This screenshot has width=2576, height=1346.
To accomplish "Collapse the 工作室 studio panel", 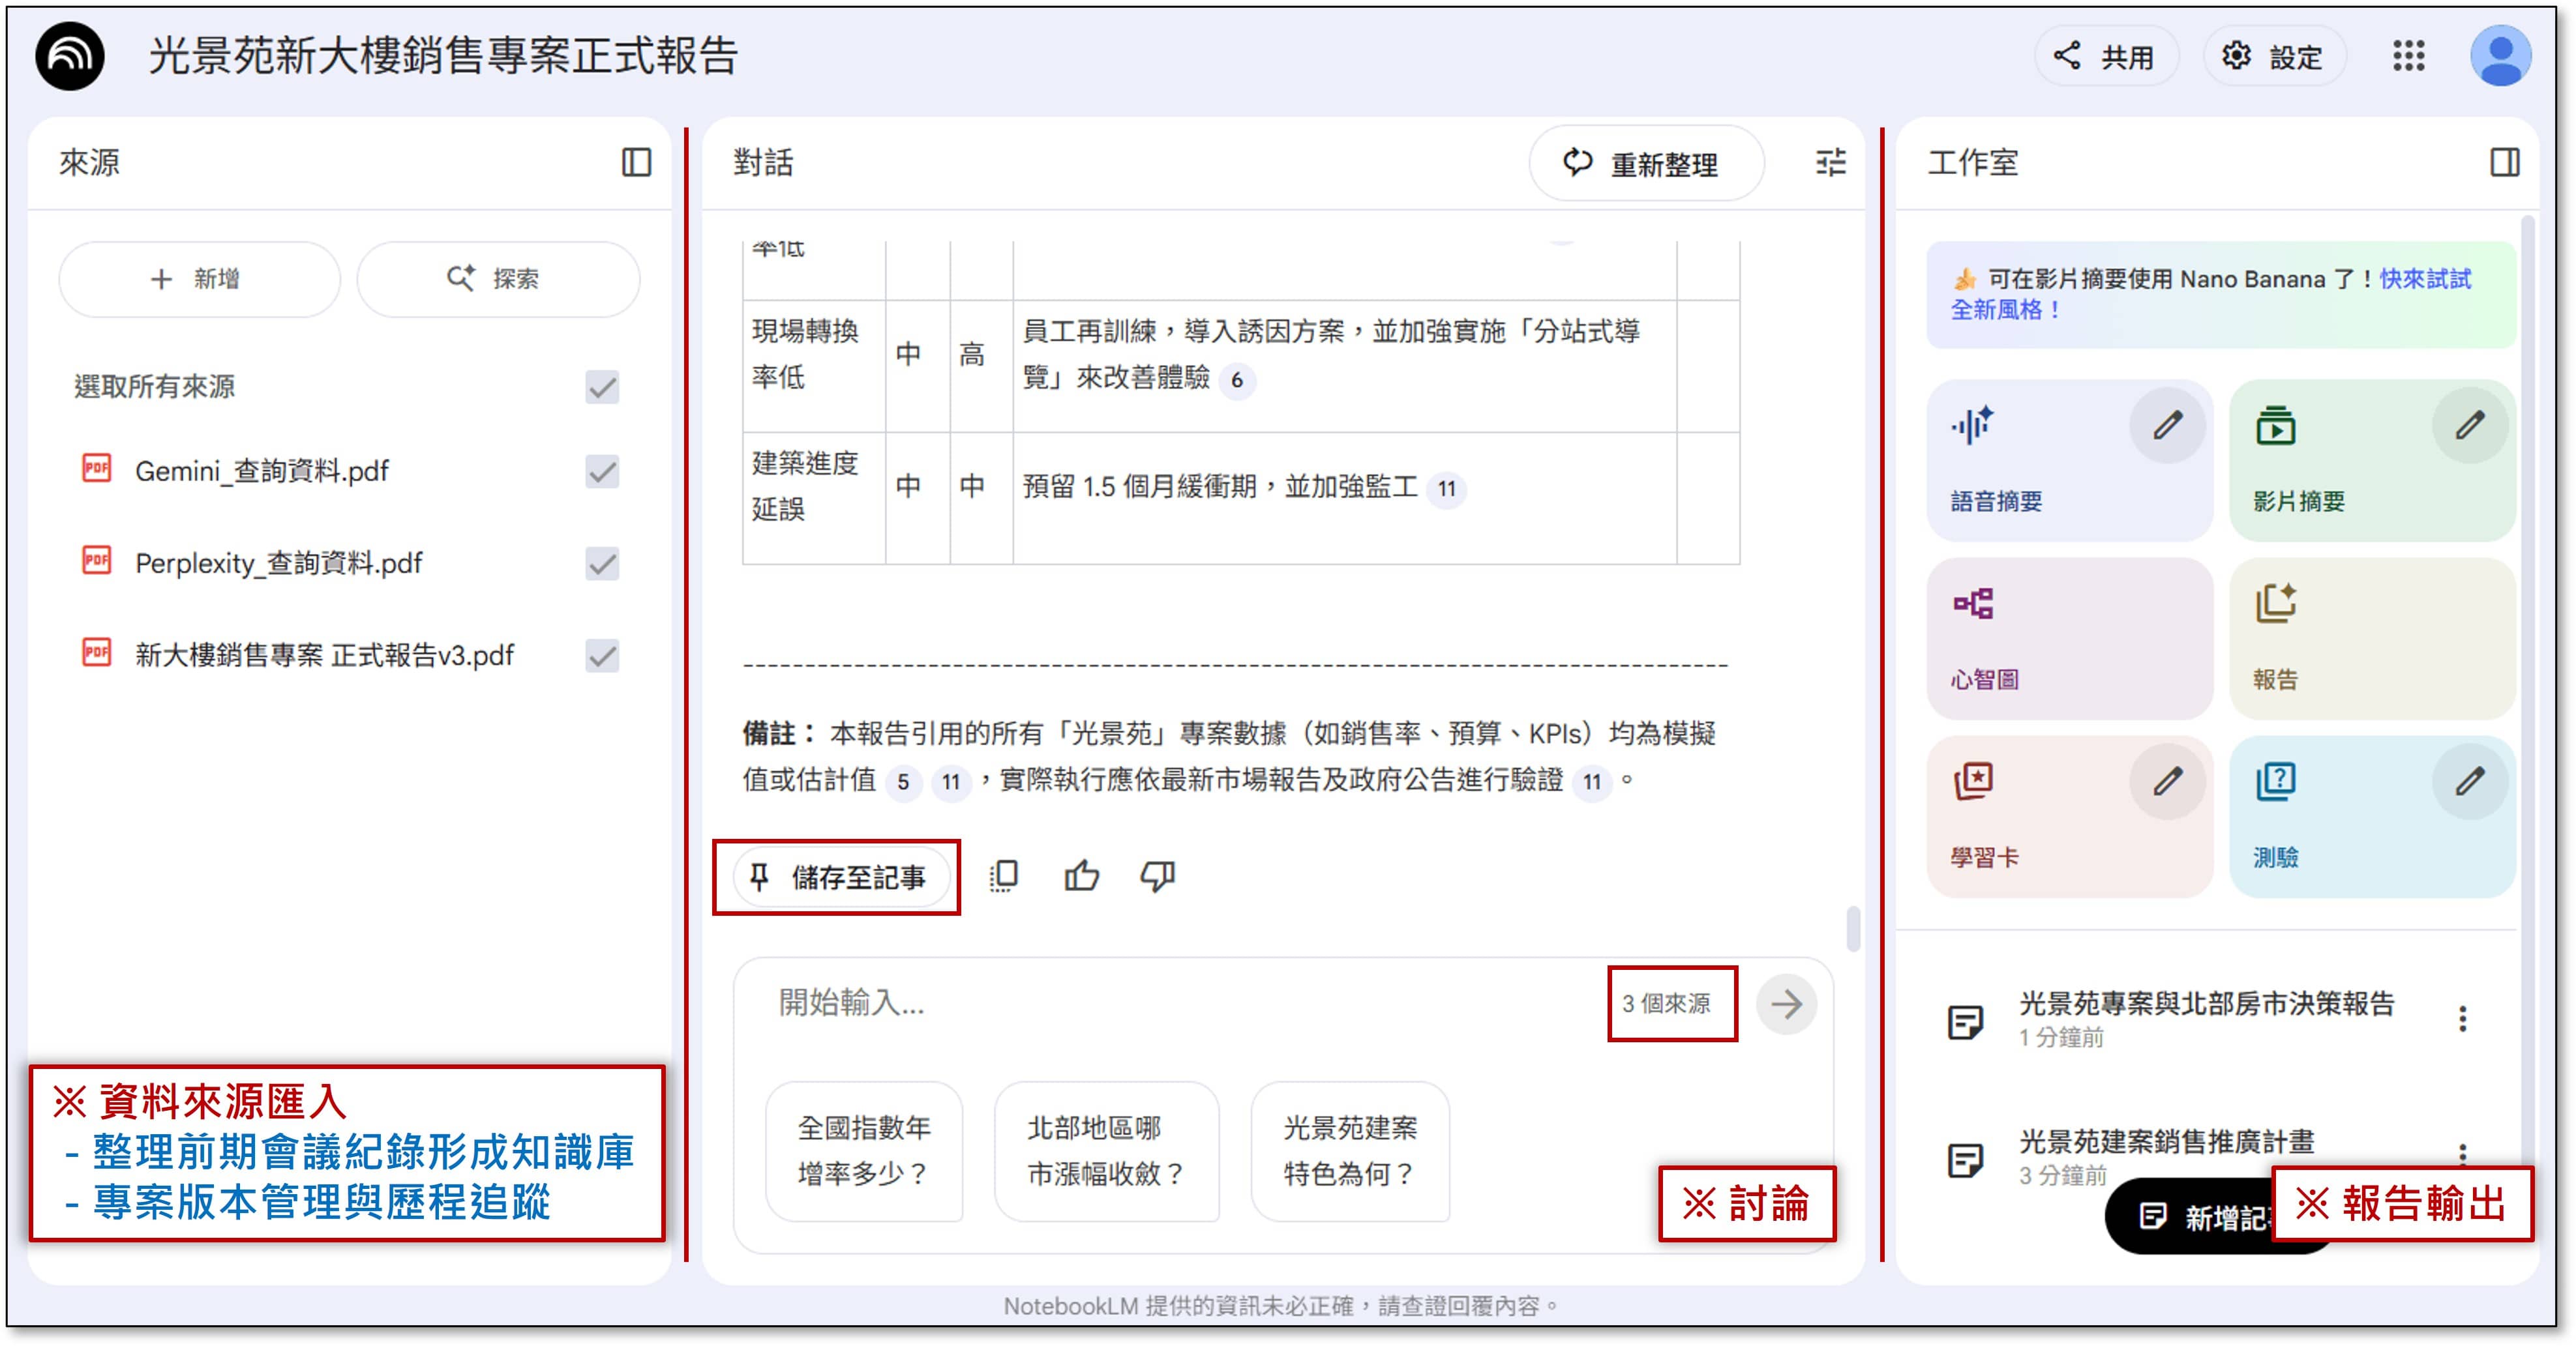I will tap(2504, 163).
